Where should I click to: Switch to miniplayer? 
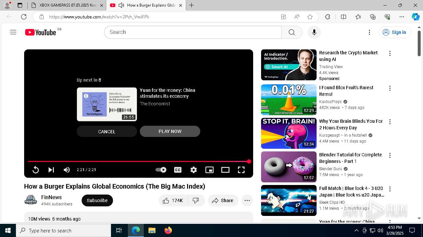210,170
